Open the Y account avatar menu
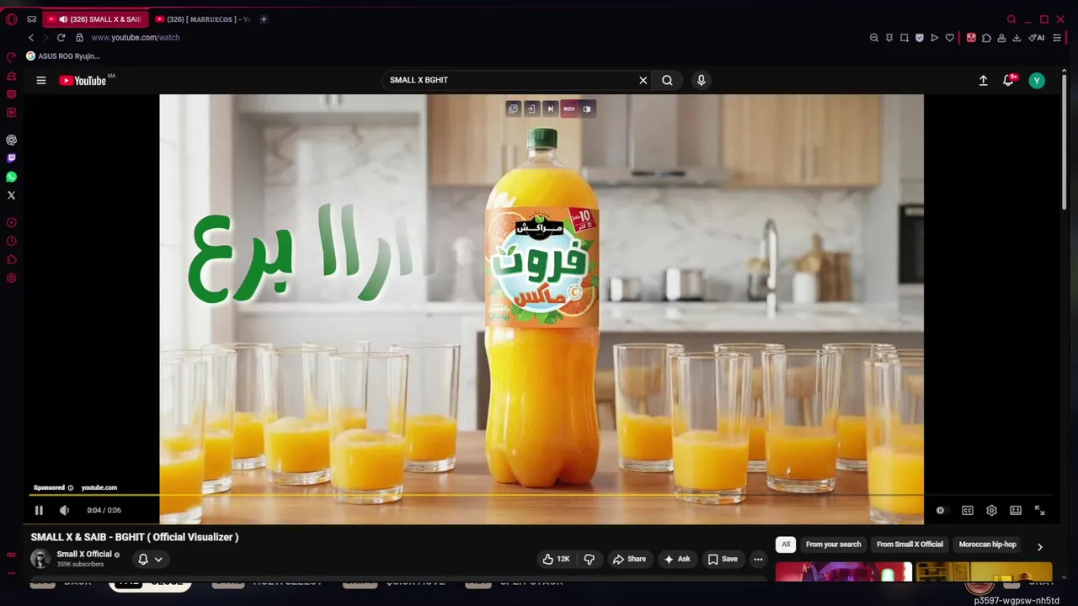Screen dimensions: 1078x606 [1037, 81]
